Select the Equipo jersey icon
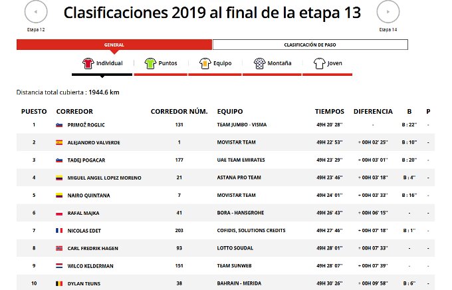 tap(204, 64)
